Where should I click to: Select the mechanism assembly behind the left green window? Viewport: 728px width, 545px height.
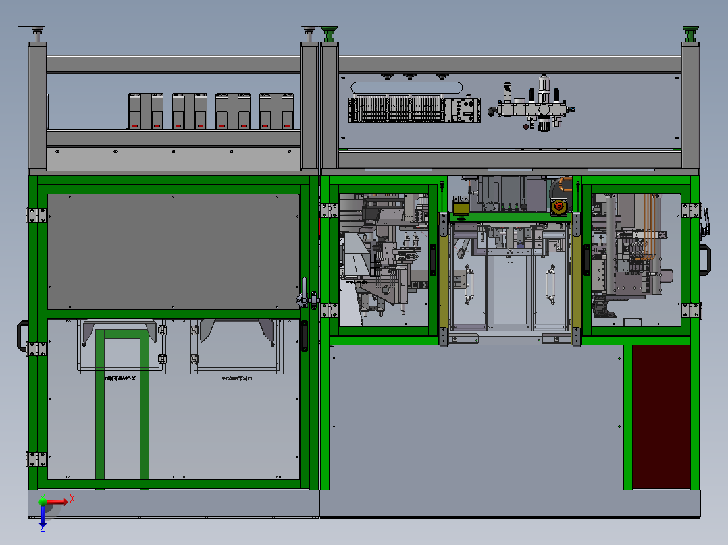tap(384, 256)
